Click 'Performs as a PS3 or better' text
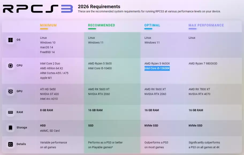This screenshot has height=155, width=244. (105, 142)
